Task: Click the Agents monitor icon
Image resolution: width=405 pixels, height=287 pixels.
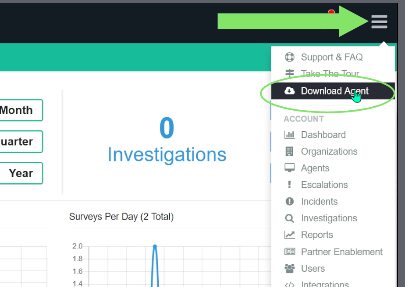Action: (x=289, y=168)
